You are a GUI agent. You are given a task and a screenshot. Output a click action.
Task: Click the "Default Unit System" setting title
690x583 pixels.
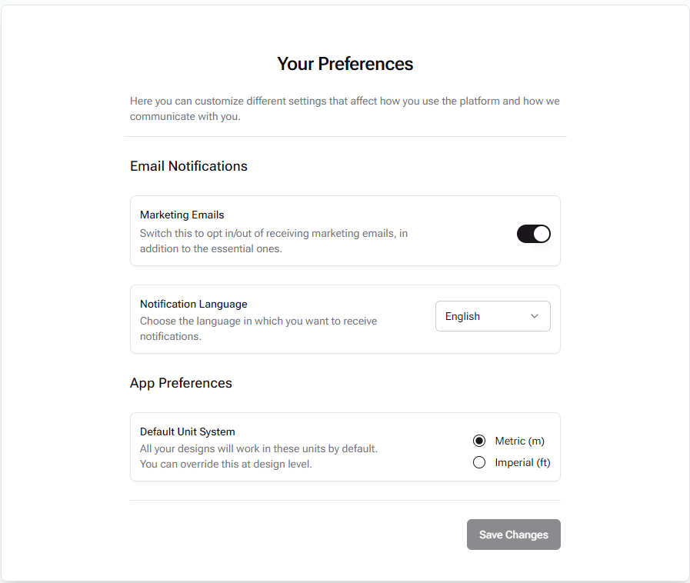(187, 431)
